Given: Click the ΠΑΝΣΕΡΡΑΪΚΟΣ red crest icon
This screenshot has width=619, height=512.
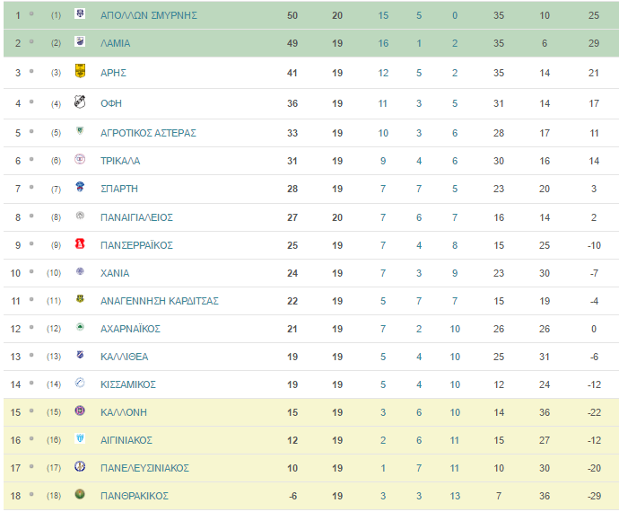Looking at the screenshot, I should click(80, 243).
